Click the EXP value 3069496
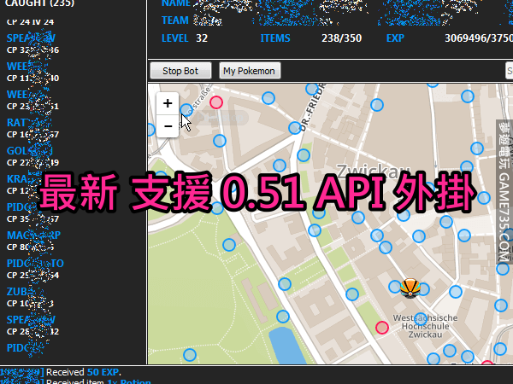 [479, 38]
